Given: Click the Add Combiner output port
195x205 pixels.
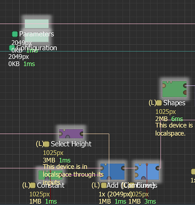Looking at the screenshot, I should point(123,168).
